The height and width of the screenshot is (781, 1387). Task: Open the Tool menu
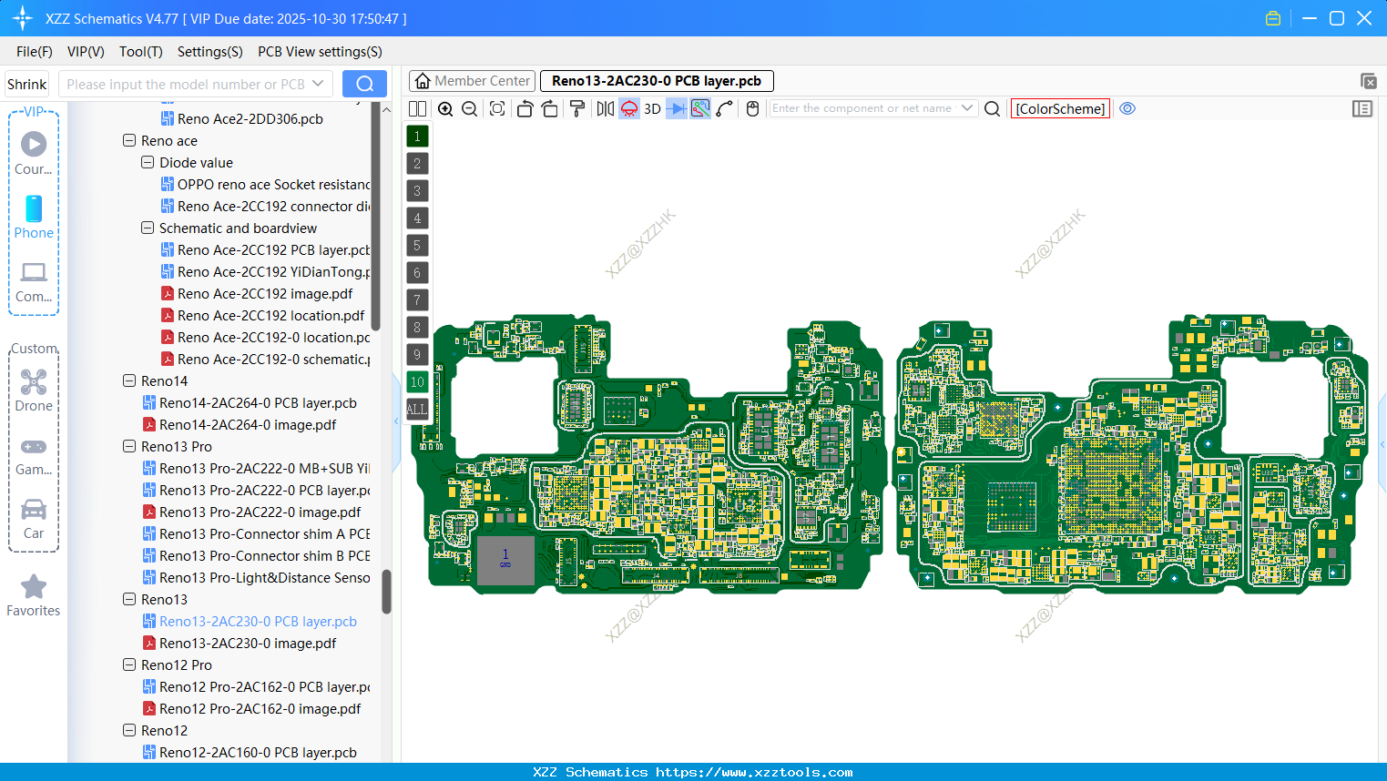pos(140,52)
